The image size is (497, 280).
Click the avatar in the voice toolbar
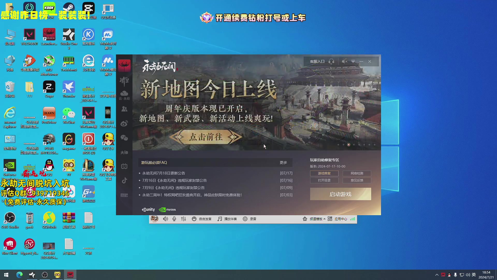tap(155, 219)
